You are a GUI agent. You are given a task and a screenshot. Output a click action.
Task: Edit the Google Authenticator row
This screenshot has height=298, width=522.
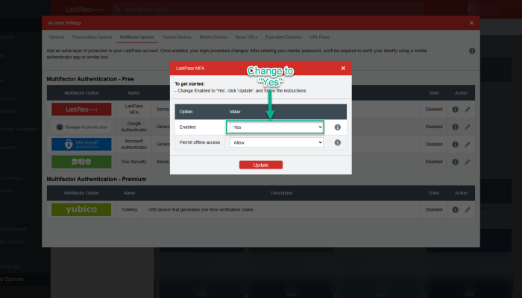(x=468, y=127)
